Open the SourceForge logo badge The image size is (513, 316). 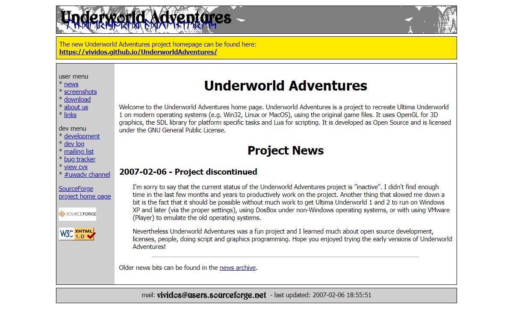point(77,214)
